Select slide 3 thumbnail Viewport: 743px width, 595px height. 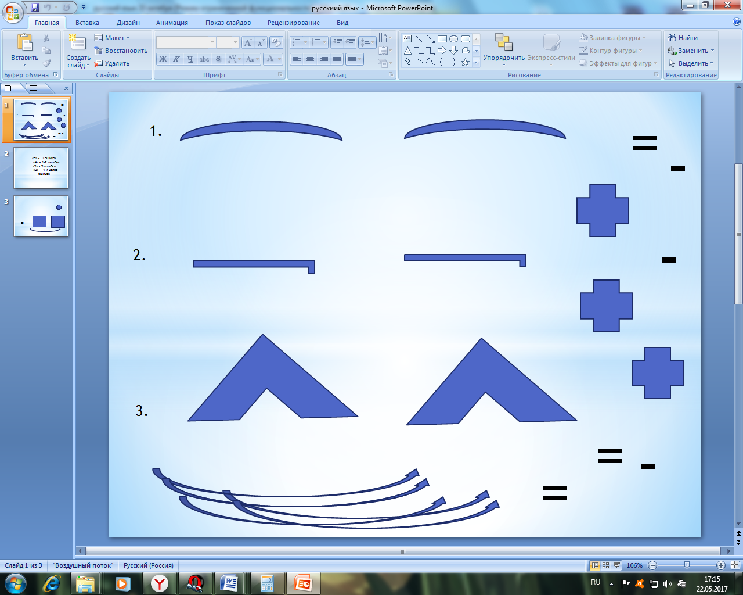(41, 216)
